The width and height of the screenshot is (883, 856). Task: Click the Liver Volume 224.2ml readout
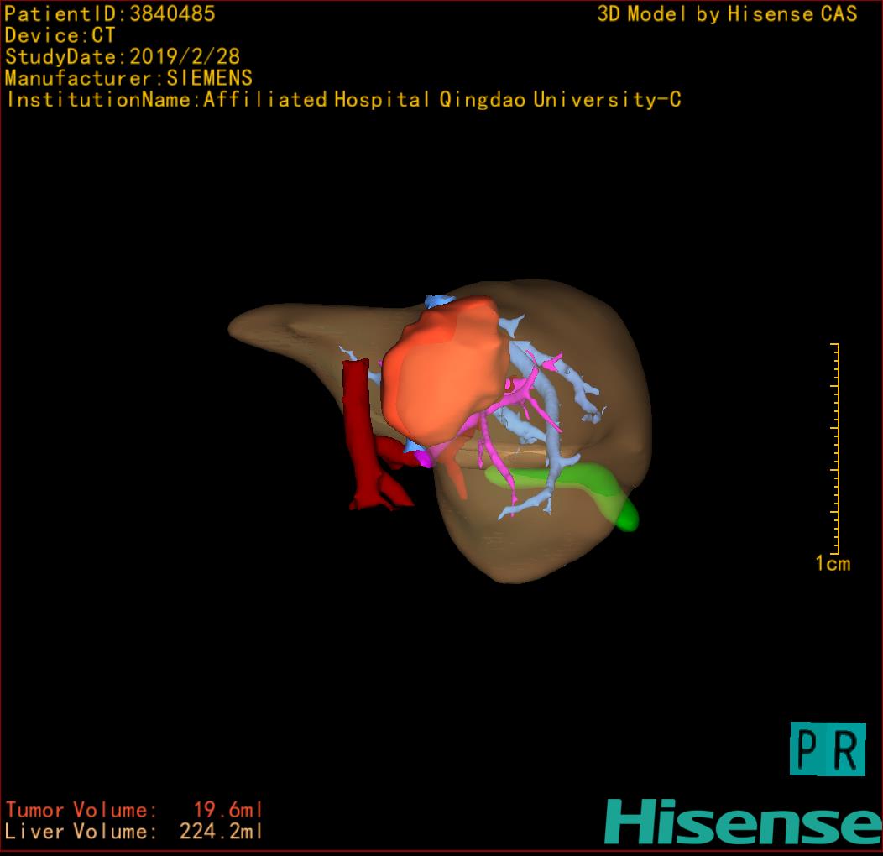coord(134,832)
